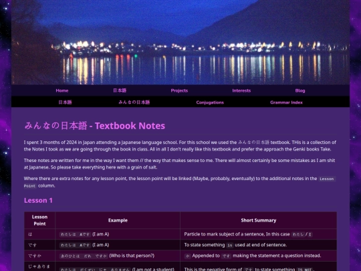Click the paragraph beginning 'These notes are written for me'

(180, 164)
